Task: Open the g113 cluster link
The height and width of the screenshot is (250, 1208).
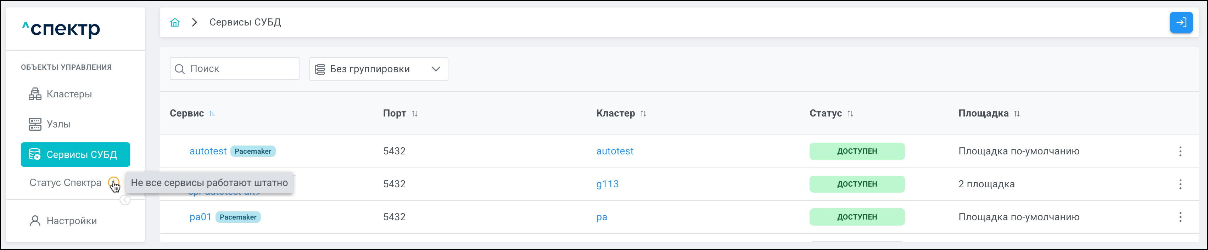Action: click(x=607, y=184)
